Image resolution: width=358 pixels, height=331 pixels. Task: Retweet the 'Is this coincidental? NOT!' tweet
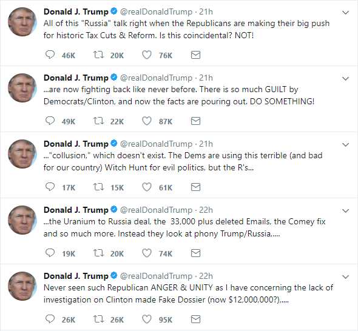click(x=99, y=55)
